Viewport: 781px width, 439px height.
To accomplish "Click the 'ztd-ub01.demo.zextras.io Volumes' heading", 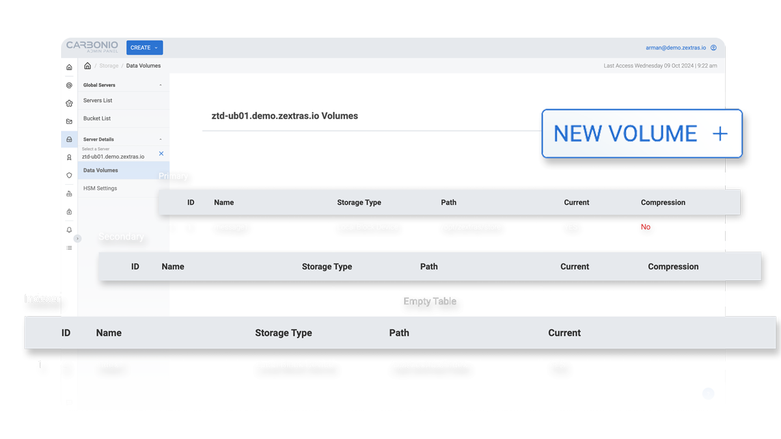I will pyautogui.click(x=285, y=116).
